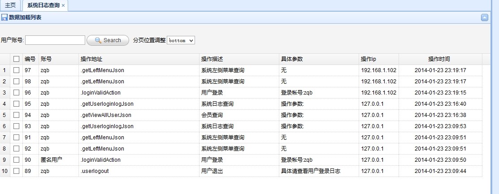Click IP 192.168.1.102 in row 96
Screen dimensions: 499x194
(379, 93)
